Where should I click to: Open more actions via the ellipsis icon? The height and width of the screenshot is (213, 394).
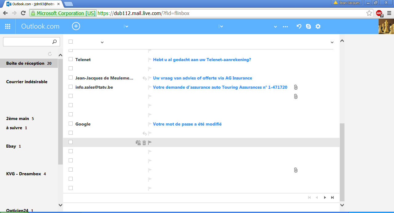click(285, 27)
